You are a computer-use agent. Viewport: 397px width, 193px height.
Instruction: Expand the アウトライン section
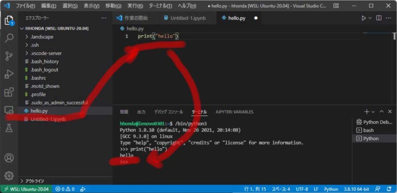[34, 181]
